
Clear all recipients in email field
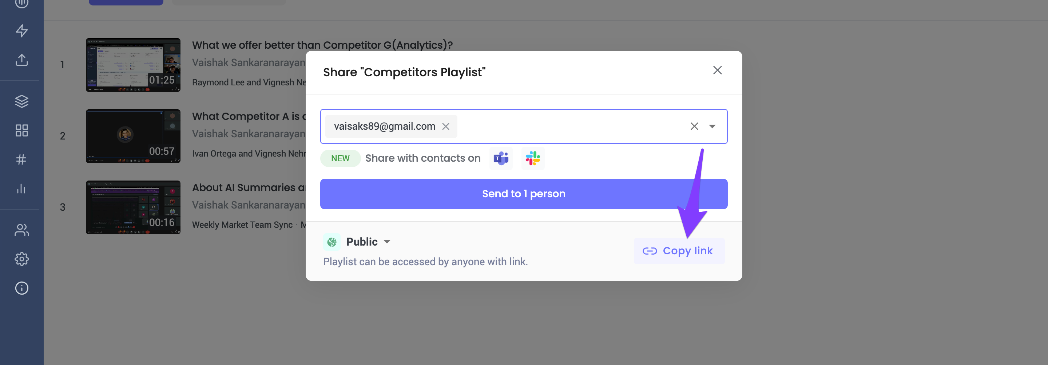(x=694, y=127)
